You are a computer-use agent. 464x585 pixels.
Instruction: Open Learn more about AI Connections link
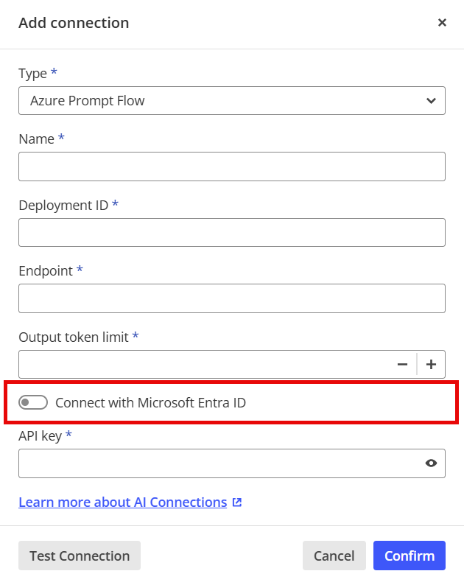click(x=123, y=502)
